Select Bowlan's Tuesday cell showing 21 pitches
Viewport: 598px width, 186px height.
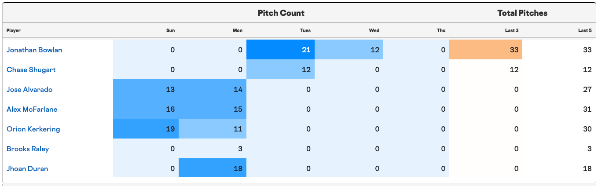pos(281,50)
